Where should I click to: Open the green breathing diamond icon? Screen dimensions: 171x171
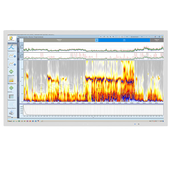[x=11, y=88]
